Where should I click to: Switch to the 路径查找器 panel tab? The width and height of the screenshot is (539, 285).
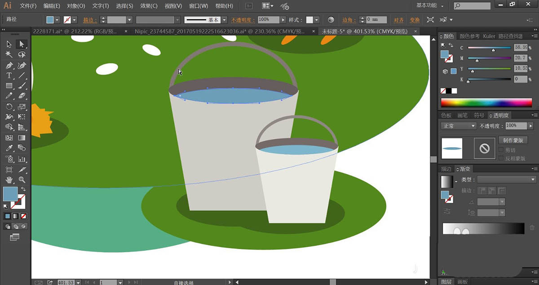pyautogui.click(x=511, y=36)
